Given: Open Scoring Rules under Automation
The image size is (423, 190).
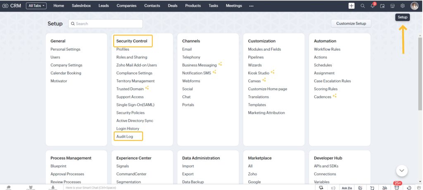Looking at the screenshot, I should tap(326, 89).
